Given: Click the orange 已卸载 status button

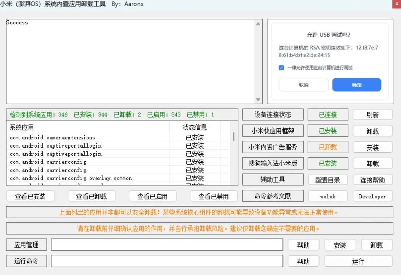Looking at the screenshot, I should (328, 147).
